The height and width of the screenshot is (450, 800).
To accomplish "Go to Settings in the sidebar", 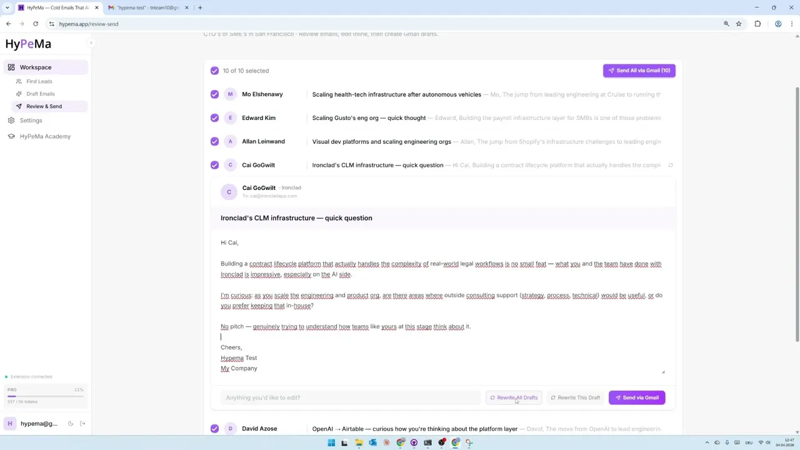I will (31, 121).
